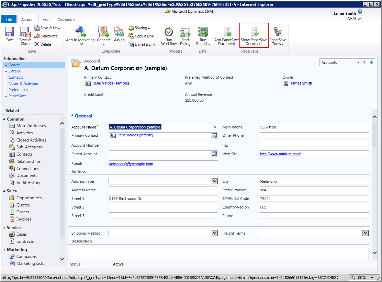
Task: Click into the Street 1 field
Action: (x=163, y=199)
